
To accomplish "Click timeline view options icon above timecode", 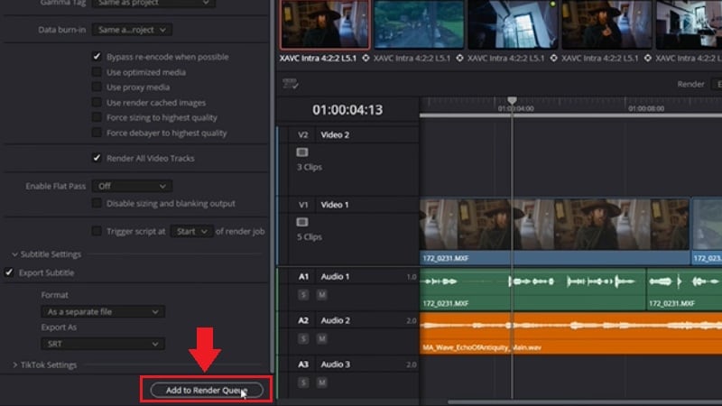I will [x=291, y=83].
